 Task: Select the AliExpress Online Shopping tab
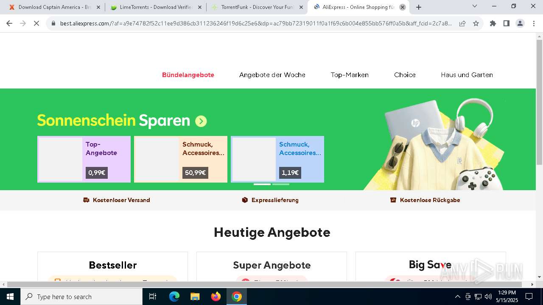358,7
